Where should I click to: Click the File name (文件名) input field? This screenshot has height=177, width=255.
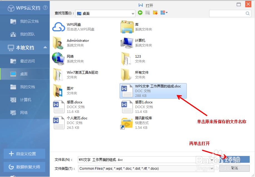tap(146, 160)
